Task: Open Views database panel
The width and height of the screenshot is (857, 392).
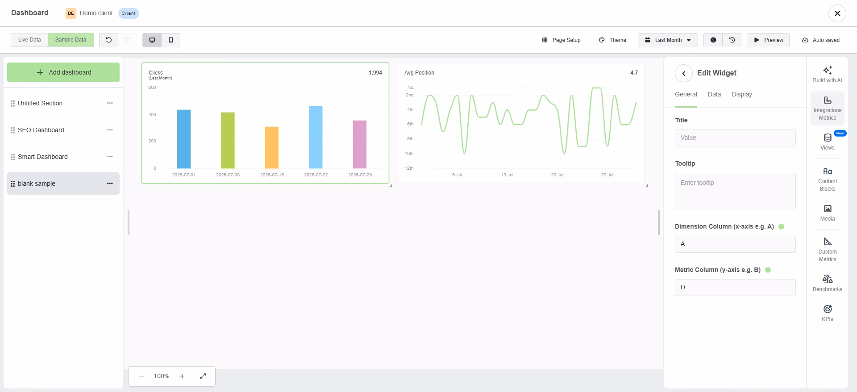Action: [x=827, y=142]
